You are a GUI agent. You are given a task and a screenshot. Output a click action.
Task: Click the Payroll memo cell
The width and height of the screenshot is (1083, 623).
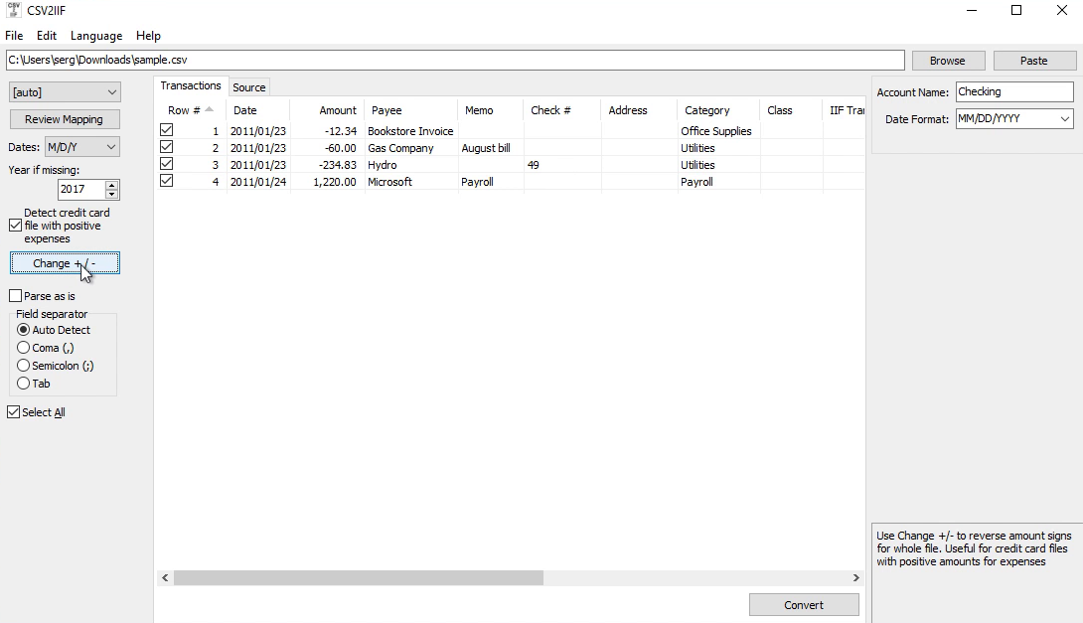click(x=491, y=182)
